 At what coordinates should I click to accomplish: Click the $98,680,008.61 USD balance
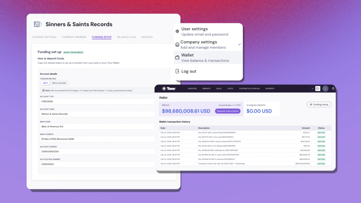click(186, 111)
